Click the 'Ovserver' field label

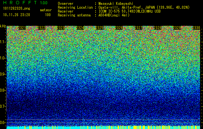click(x=66, y=4)
